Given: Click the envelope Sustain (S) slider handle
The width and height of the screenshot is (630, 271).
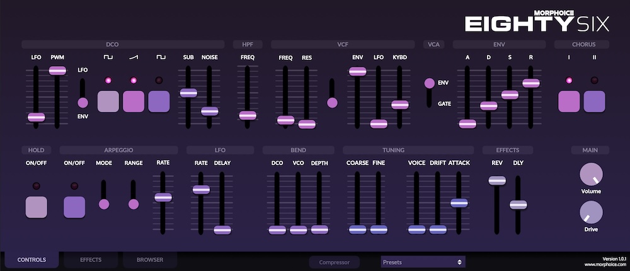Looking at the screenshot, I should click(x=510, y=95).
